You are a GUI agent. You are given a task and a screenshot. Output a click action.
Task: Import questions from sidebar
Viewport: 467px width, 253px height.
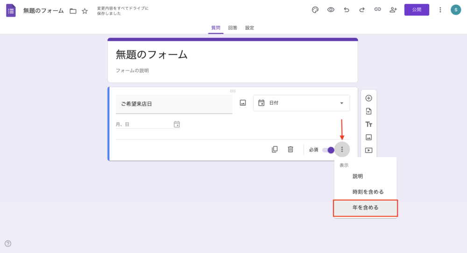(369, 111)
